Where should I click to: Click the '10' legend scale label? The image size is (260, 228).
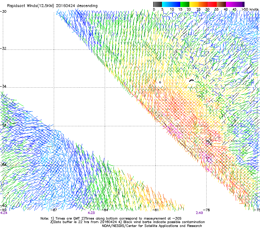click(x=172, y=9)
